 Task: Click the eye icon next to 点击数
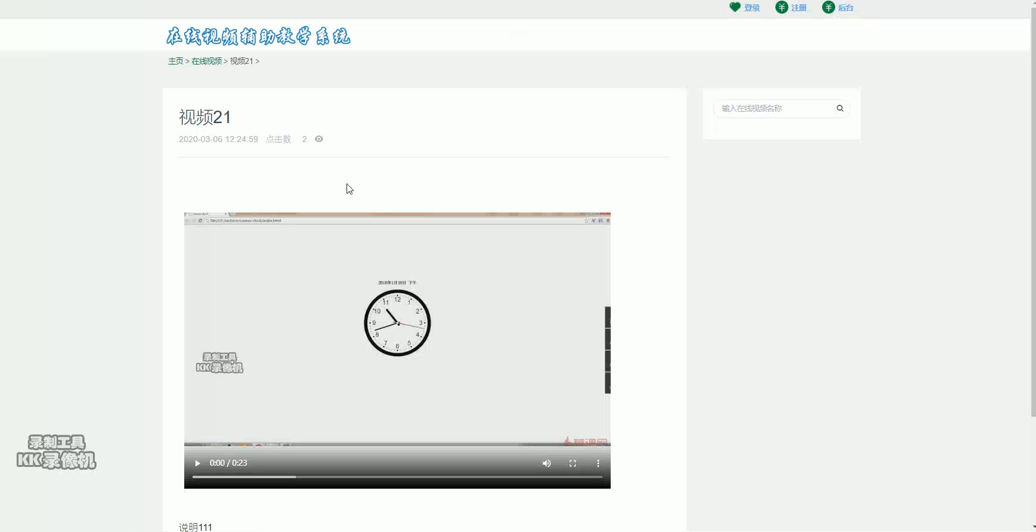click(319, 139)
